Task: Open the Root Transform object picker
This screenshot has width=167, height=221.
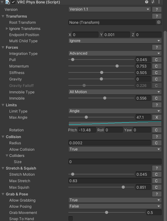Action: [159, 22]
